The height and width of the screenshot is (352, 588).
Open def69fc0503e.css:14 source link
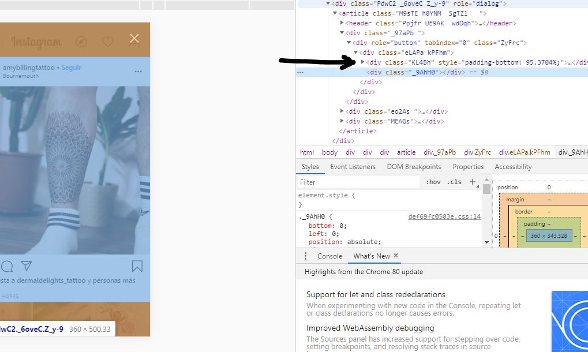tap(444, 217)
